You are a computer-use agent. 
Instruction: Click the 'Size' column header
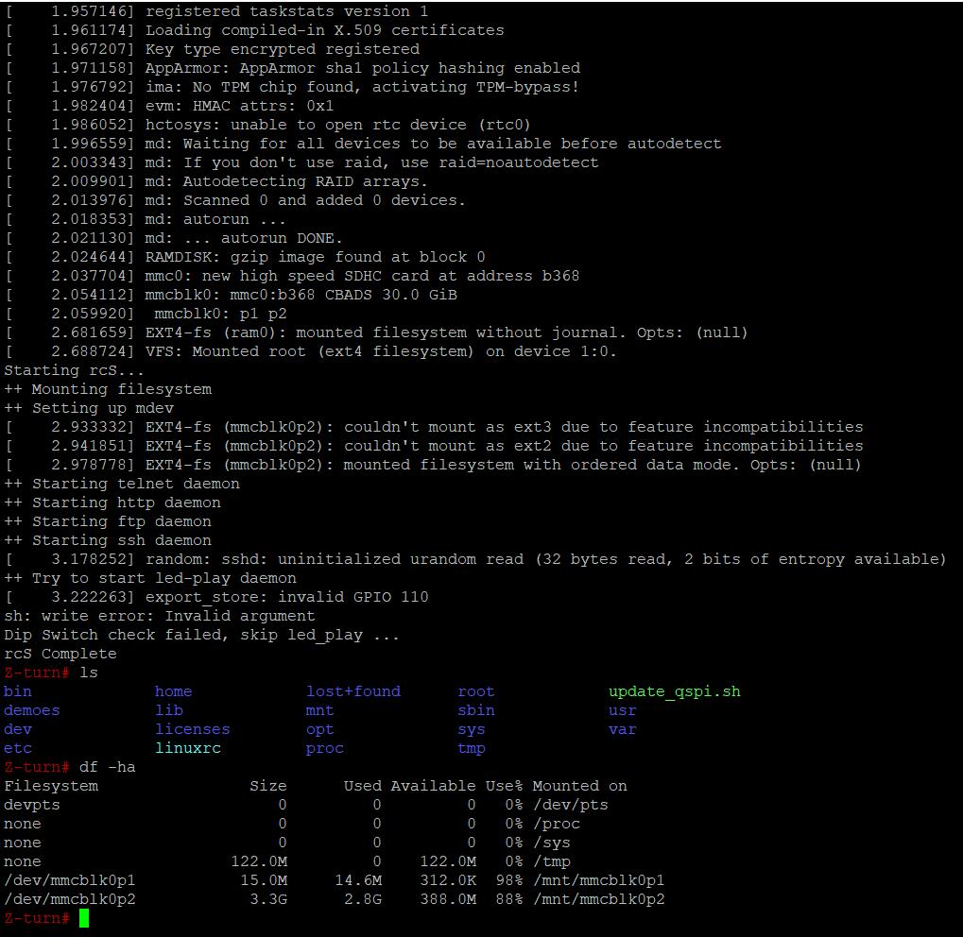pyautogui.click(x=267, y=786)
